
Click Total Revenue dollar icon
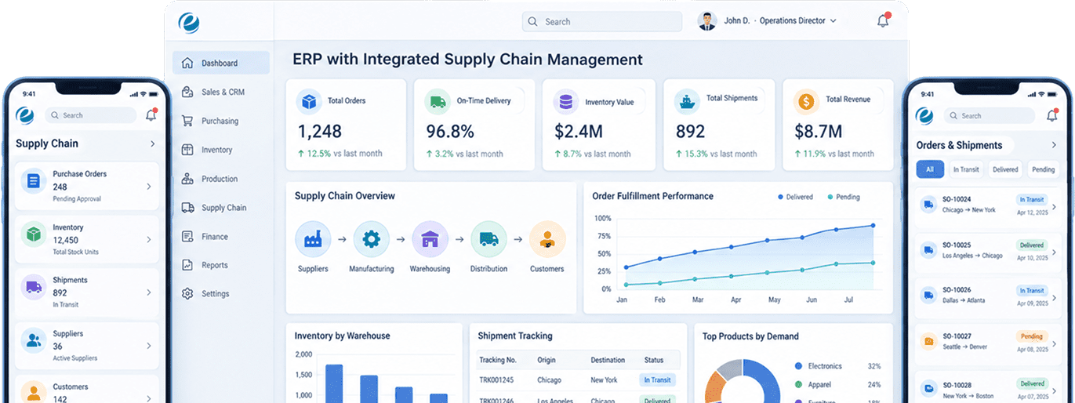point(806,101)
